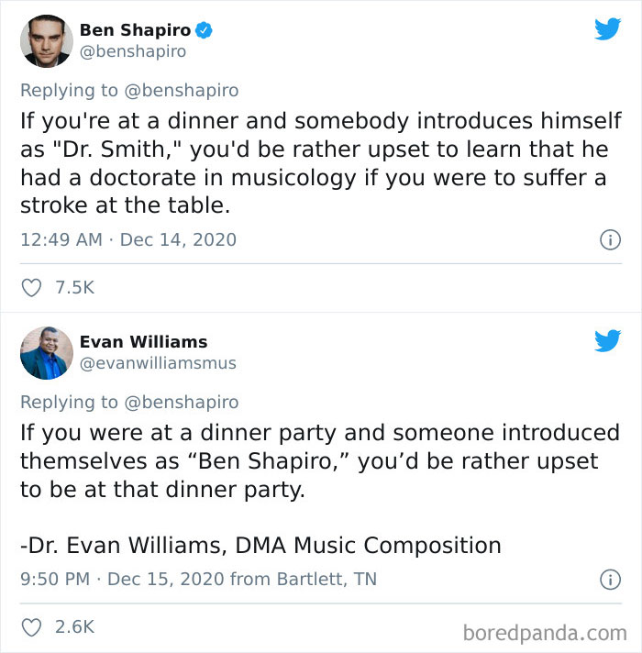Open the info icon on the Dec 14 tweet
This screenshot has width=642, height=653.
[x=610, y=240]
